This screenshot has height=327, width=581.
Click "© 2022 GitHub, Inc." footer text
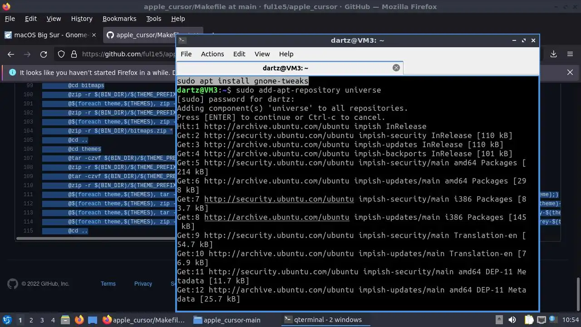(45, 284)
